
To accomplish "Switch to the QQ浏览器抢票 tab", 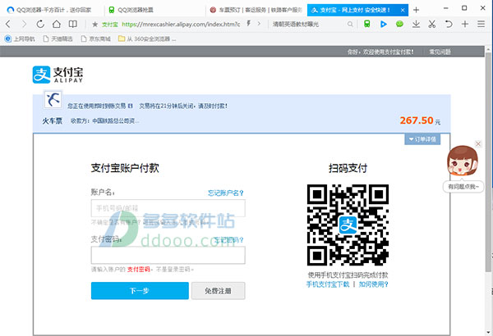I will [x=154, y=10].
